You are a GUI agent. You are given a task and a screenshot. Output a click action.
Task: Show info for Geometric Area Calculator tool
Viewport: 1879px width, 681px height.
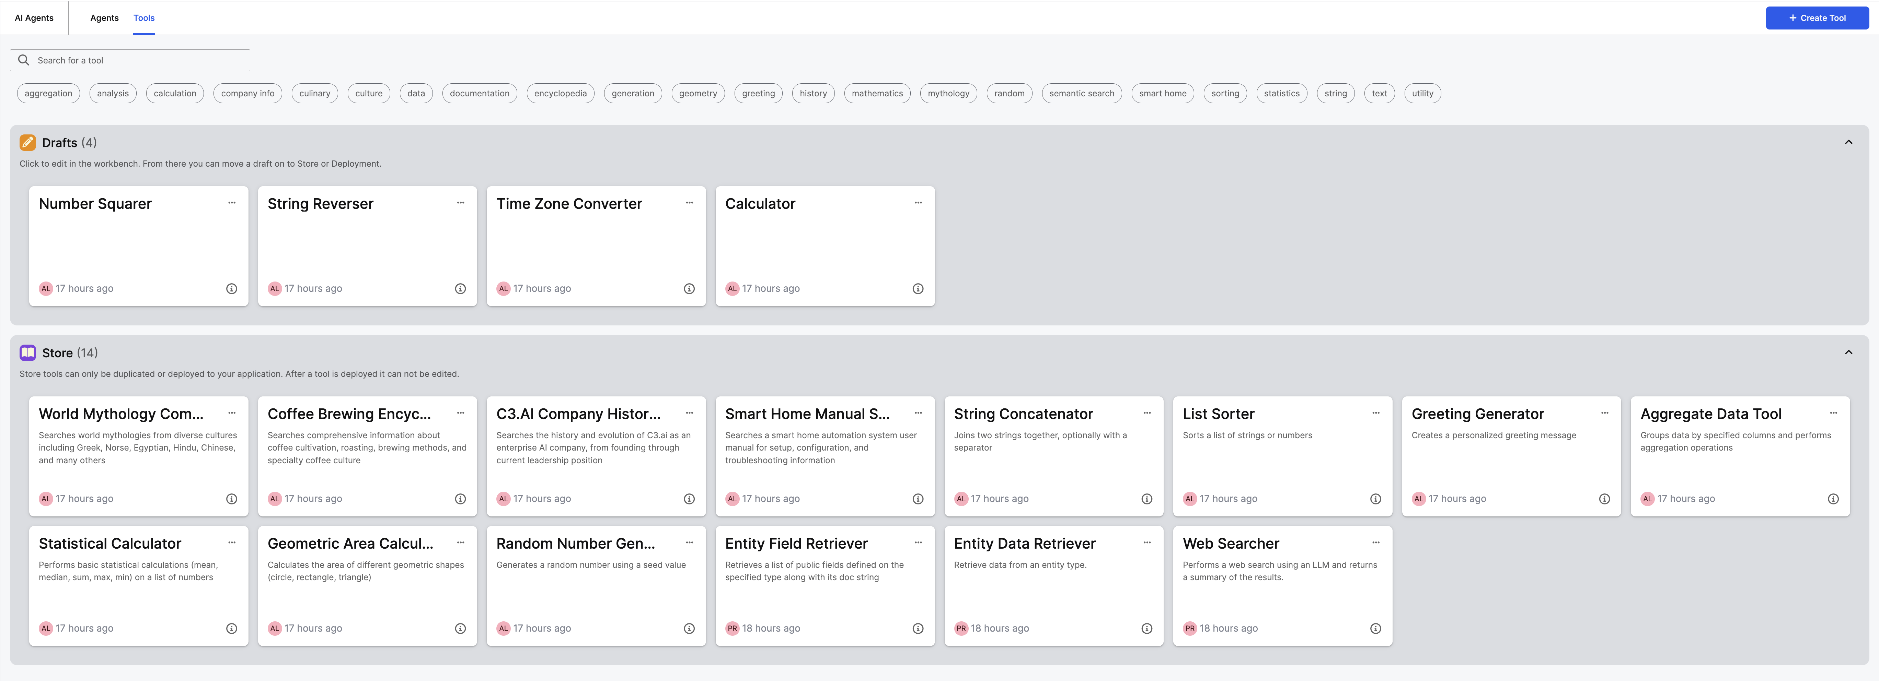click(460, 629)
